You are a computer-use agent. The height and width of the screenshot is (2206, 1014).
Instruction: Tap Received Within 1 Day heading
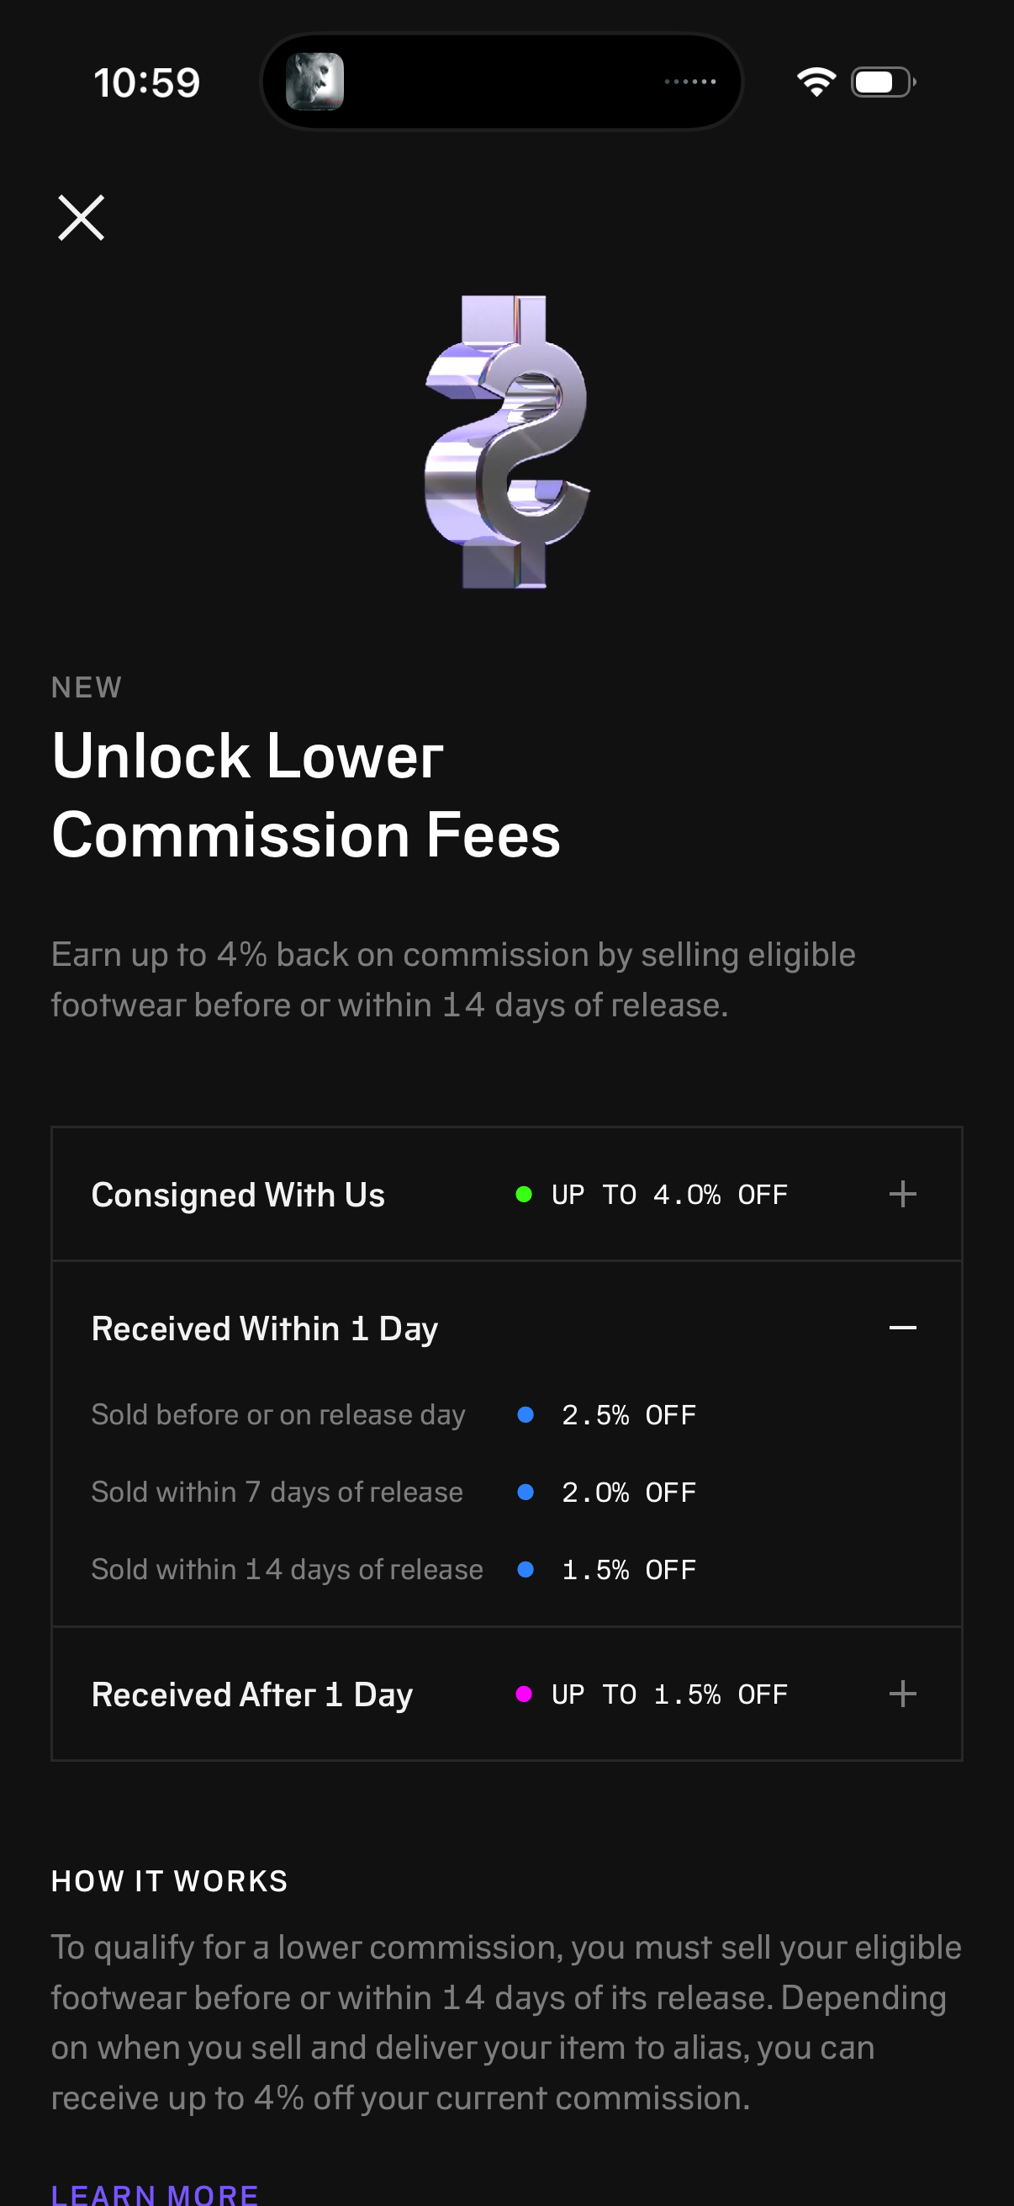264,1328
